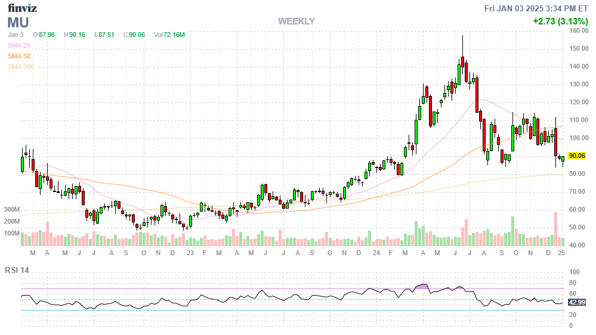
Task: Click the '23' year marker on time axis
Action: (x=190, y=253)
